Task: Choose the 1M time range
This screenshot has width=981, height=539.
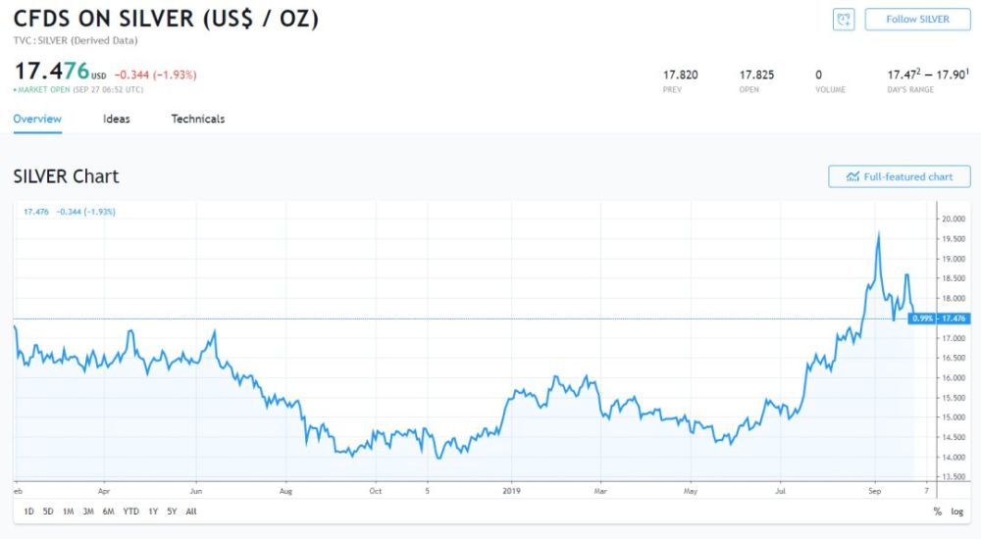Action: (x=68, y=512)
